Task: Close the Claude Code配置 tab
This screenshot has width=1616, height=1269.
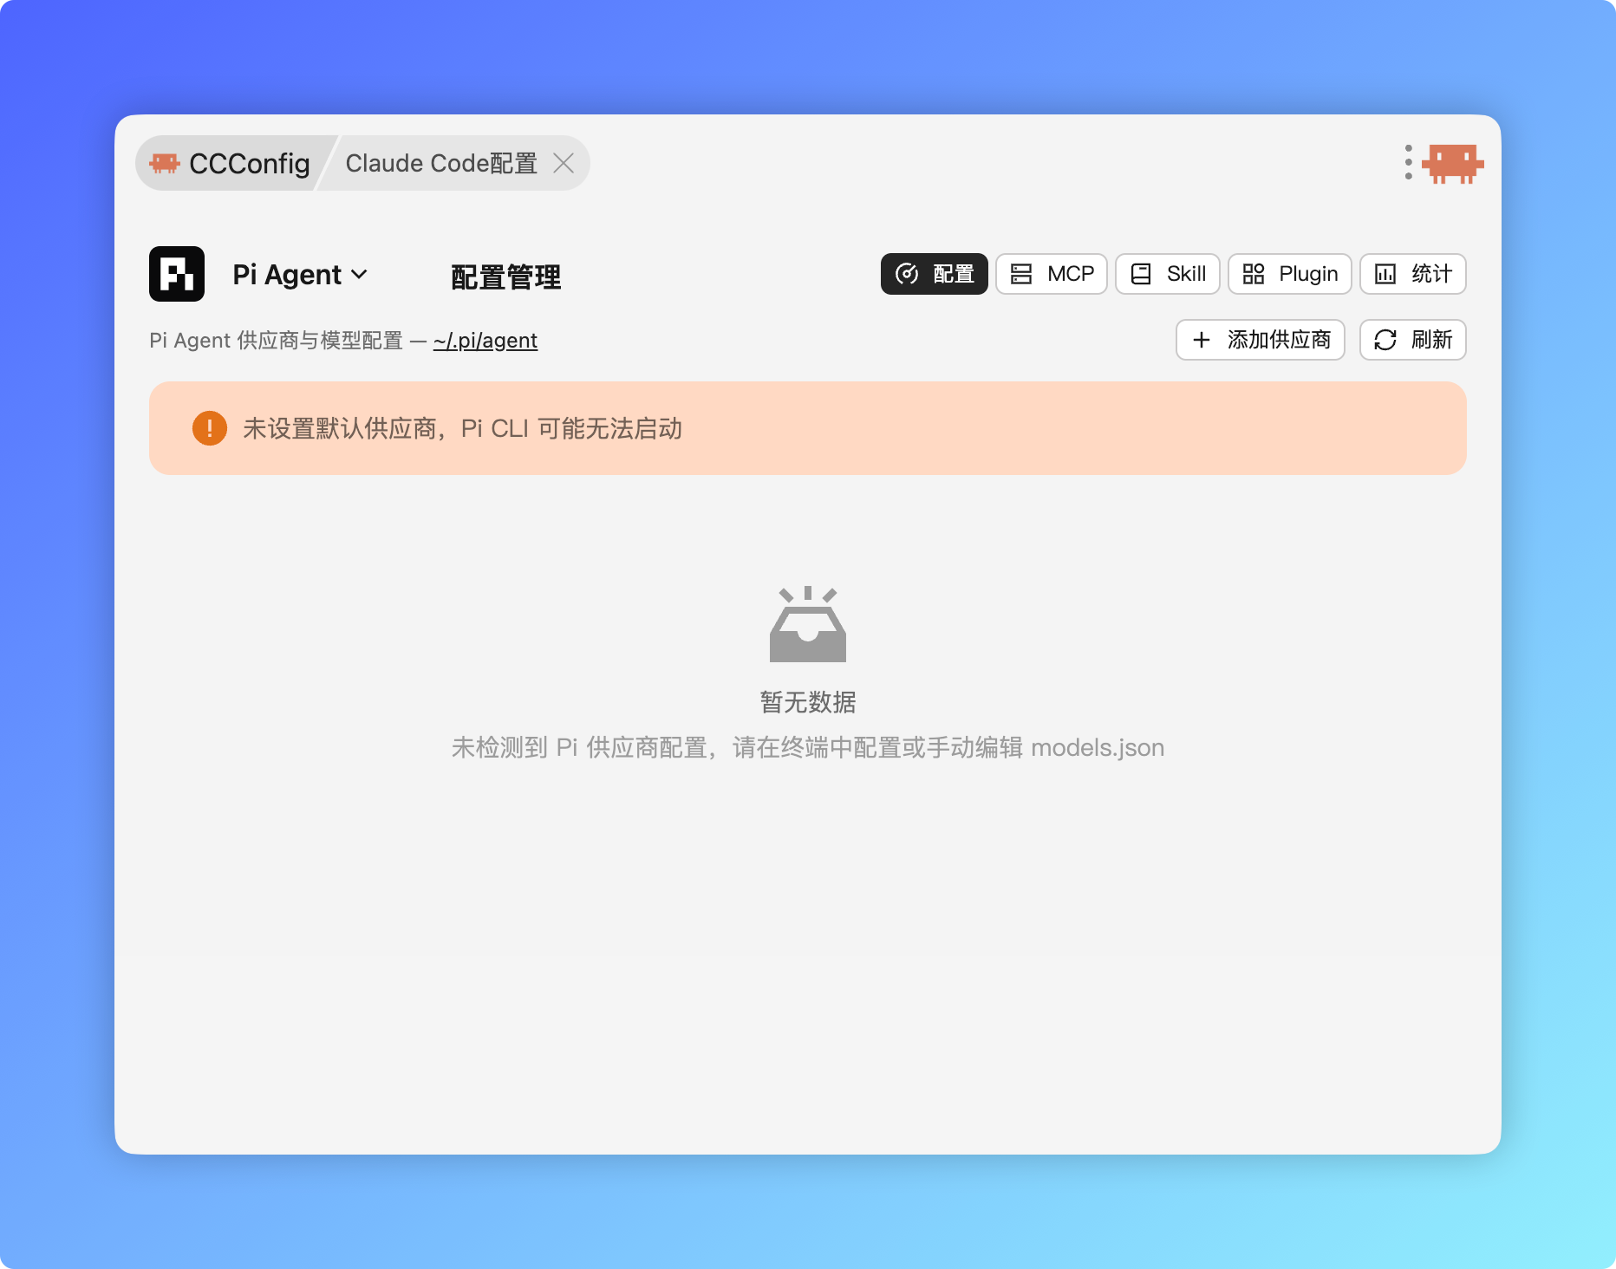Action: (564, 163)
